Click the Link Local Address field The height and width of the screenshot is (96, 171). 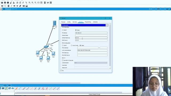[92, 50]
